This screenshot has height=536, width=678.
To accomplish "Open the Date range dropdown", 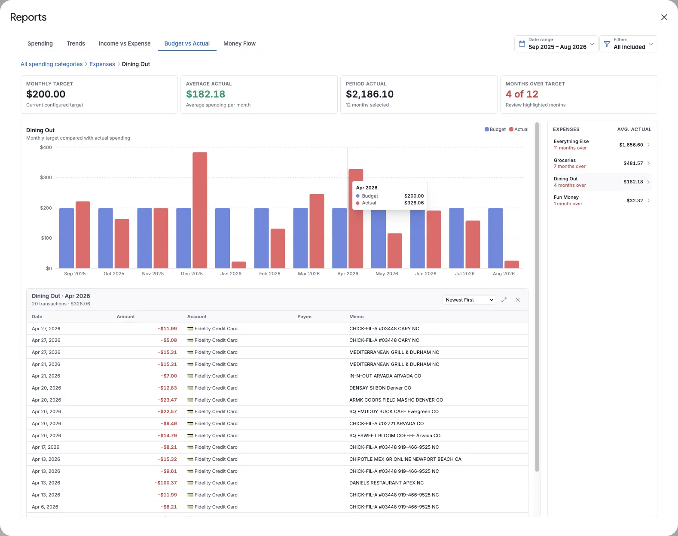I will click(x=556, y=44).
